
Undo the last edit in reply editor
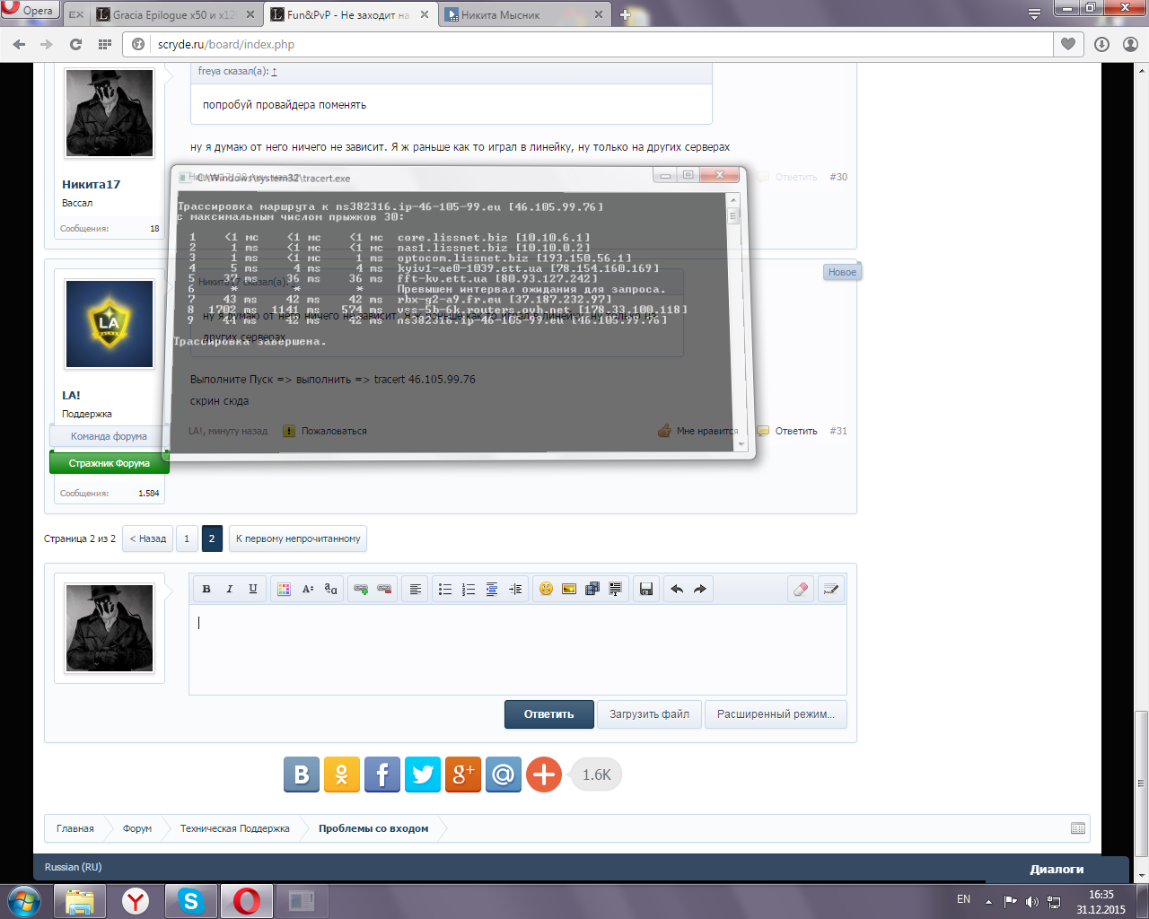pos(677,589)
